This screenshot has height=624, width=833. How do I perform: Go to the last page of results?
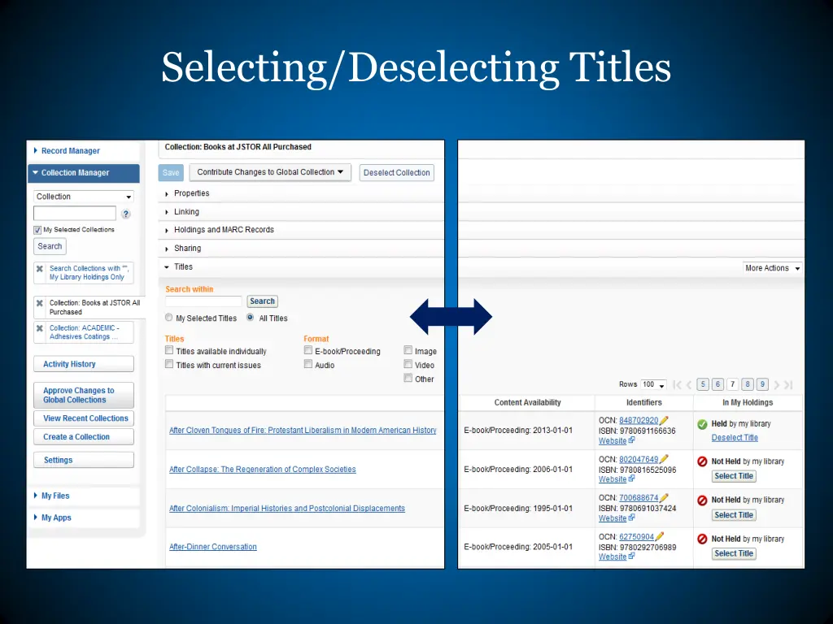coord(787,385)
